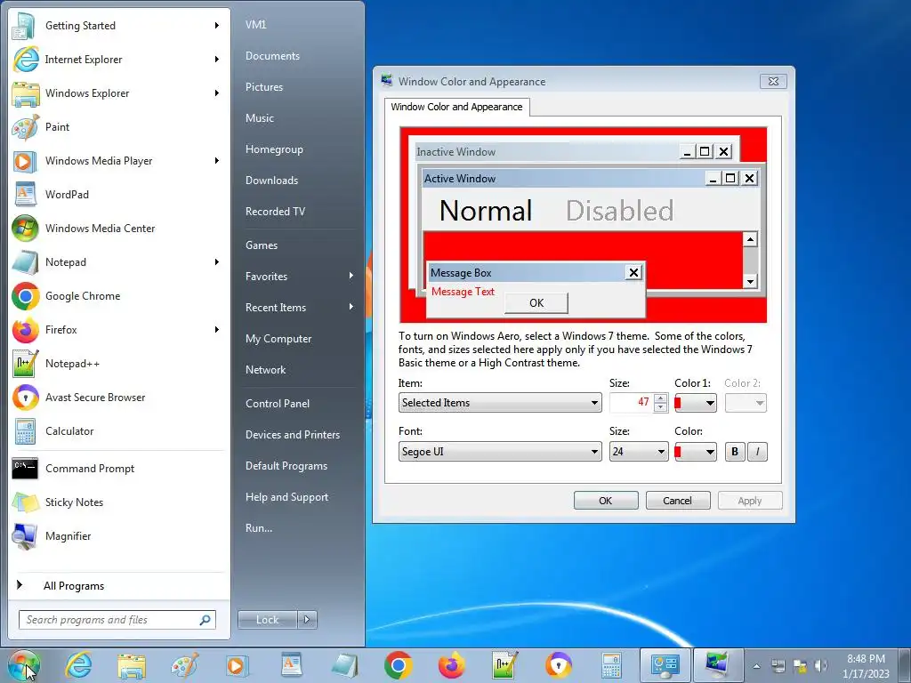Click the Message Box title in preview
This screenshot has width=911, height=683.
pyautogui.click(x=461, y=272)
